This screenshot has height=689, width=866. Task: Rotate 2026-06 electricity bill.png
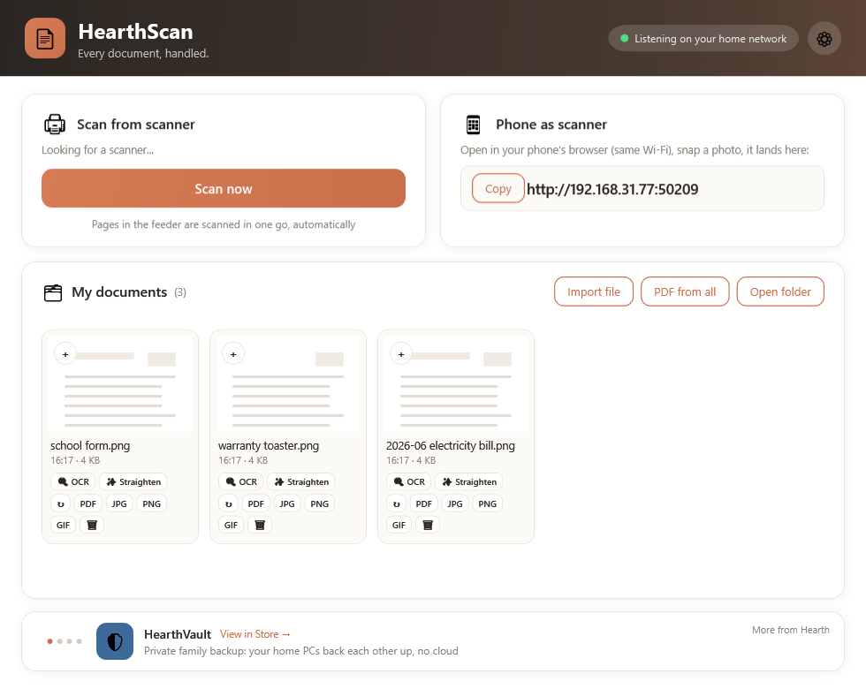point(397,504)
